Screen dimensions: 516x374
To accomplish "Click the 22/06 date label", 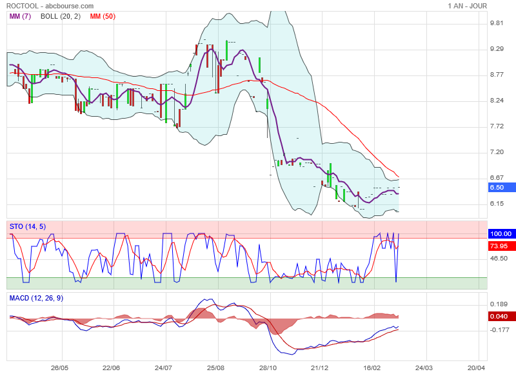I will pos(111,368).
